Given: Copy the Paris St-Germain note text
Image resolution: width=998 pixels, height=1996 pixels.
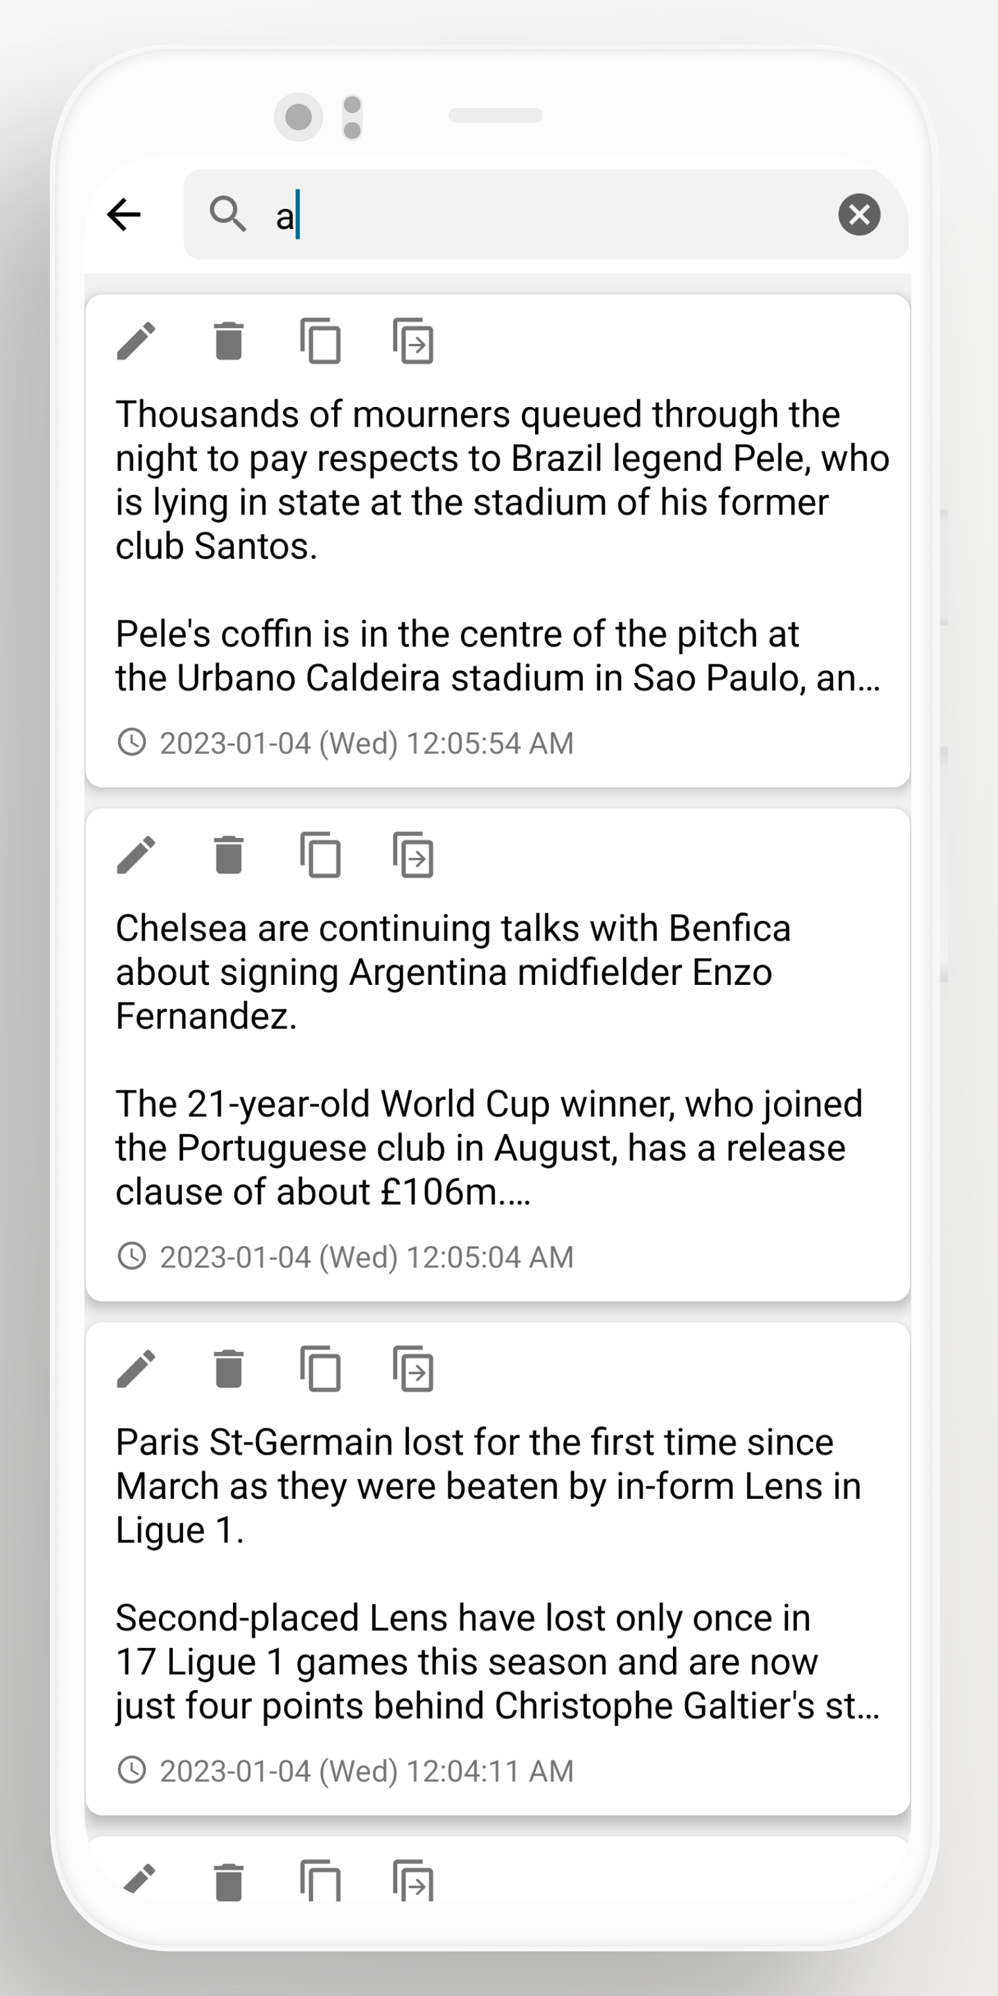Looking at the screenshot, I should [x=321, y=1369].
